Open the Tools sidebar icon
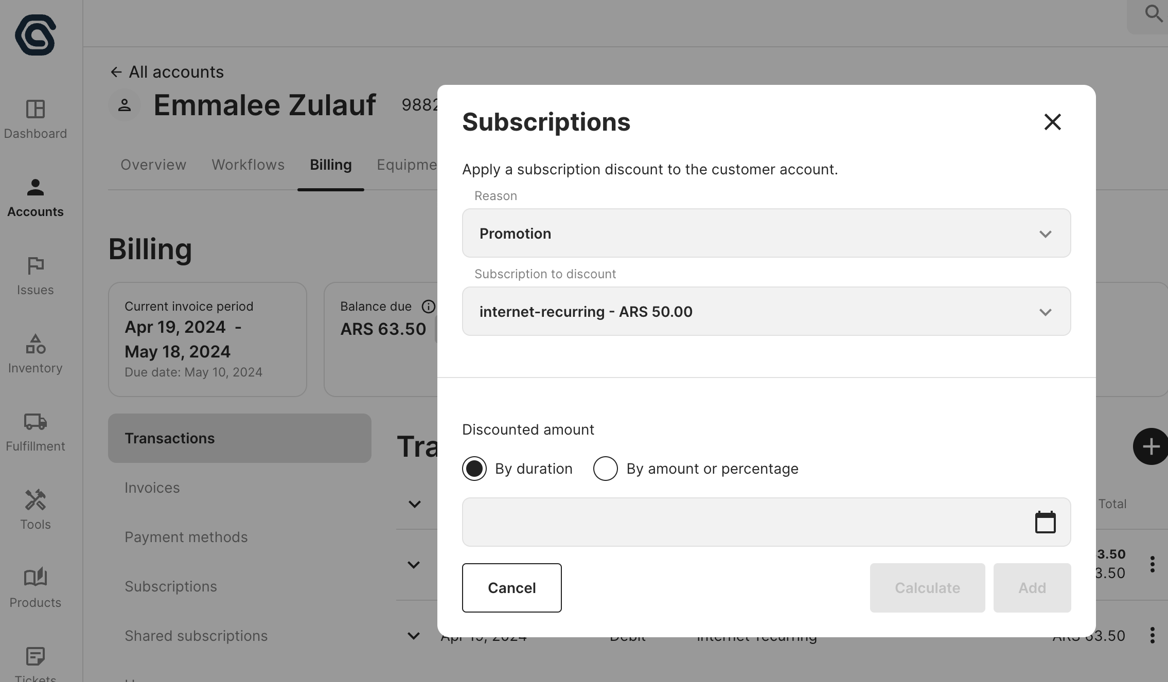The width and height of the screenshot is (1168, 682). [36, 500]
